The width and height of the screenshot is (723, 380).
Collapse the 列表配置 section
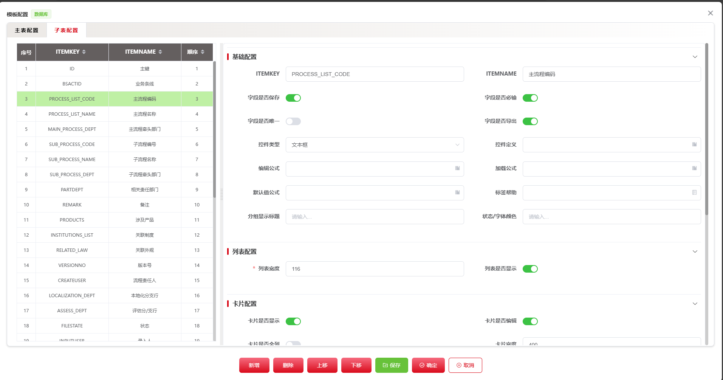coord(695,251)
